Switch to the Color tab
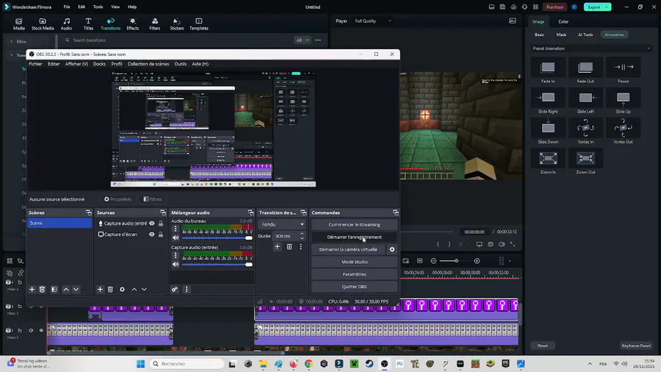Viewport: 661px width, 372px height. tap(563, 21)
